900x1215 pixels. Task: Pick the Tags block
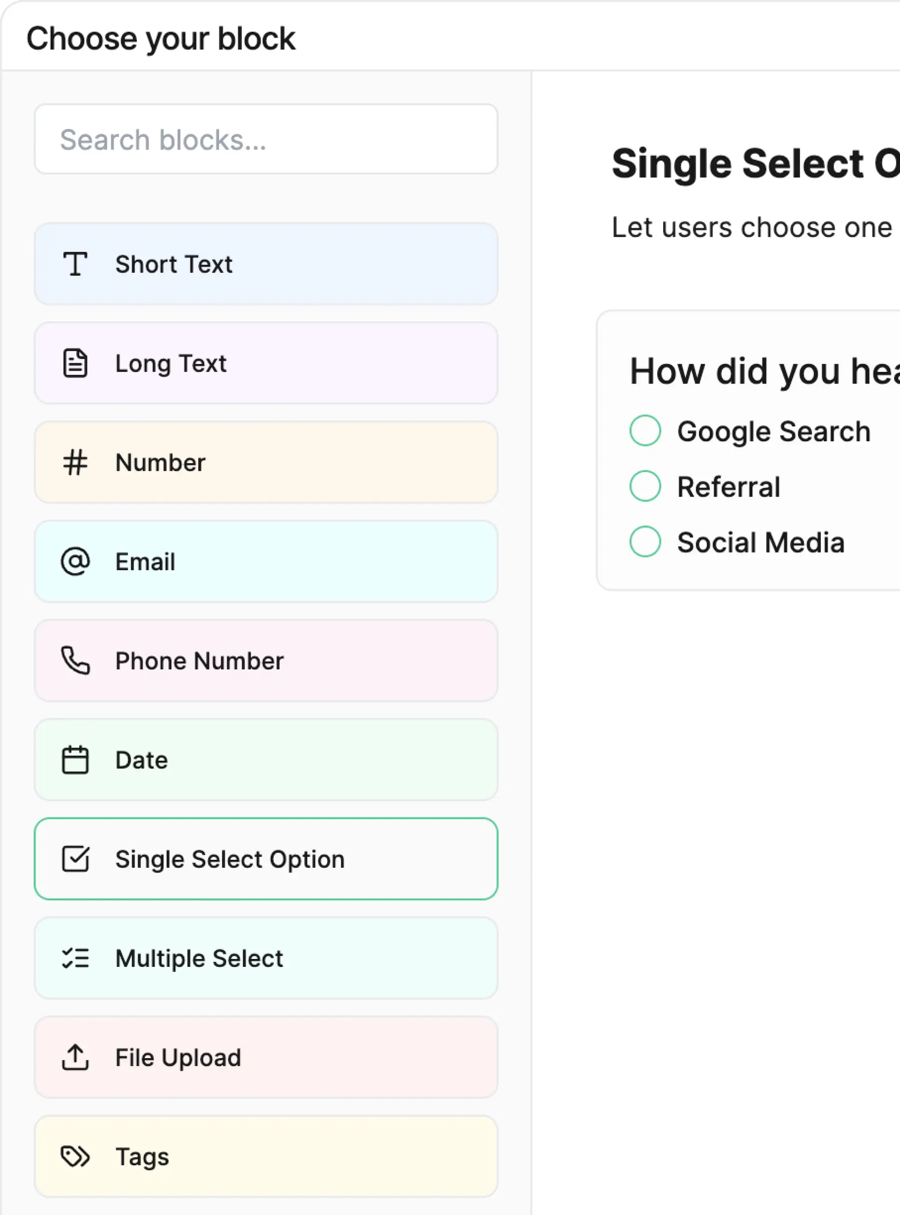coord(266,1157)
